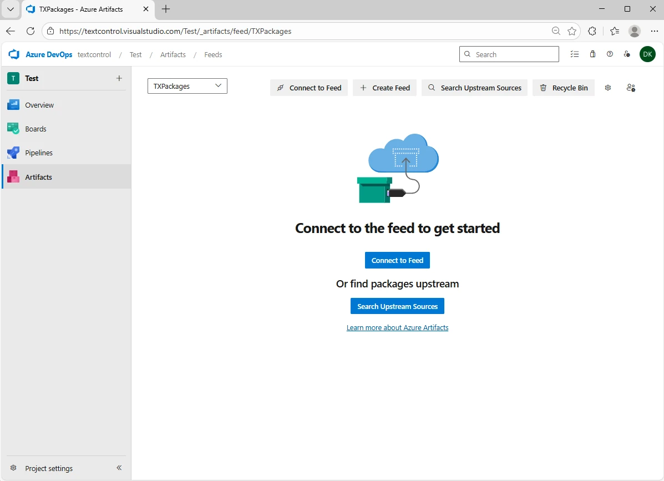Open the help question mark menu
The height and width of the screenshot is (481, 664).
(610, 54)
